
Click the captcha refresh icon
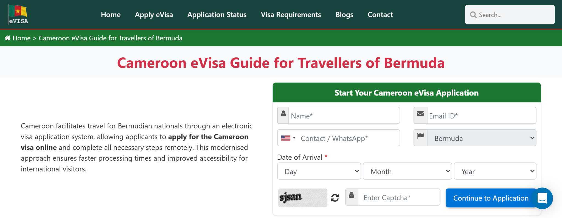(335, 198)
